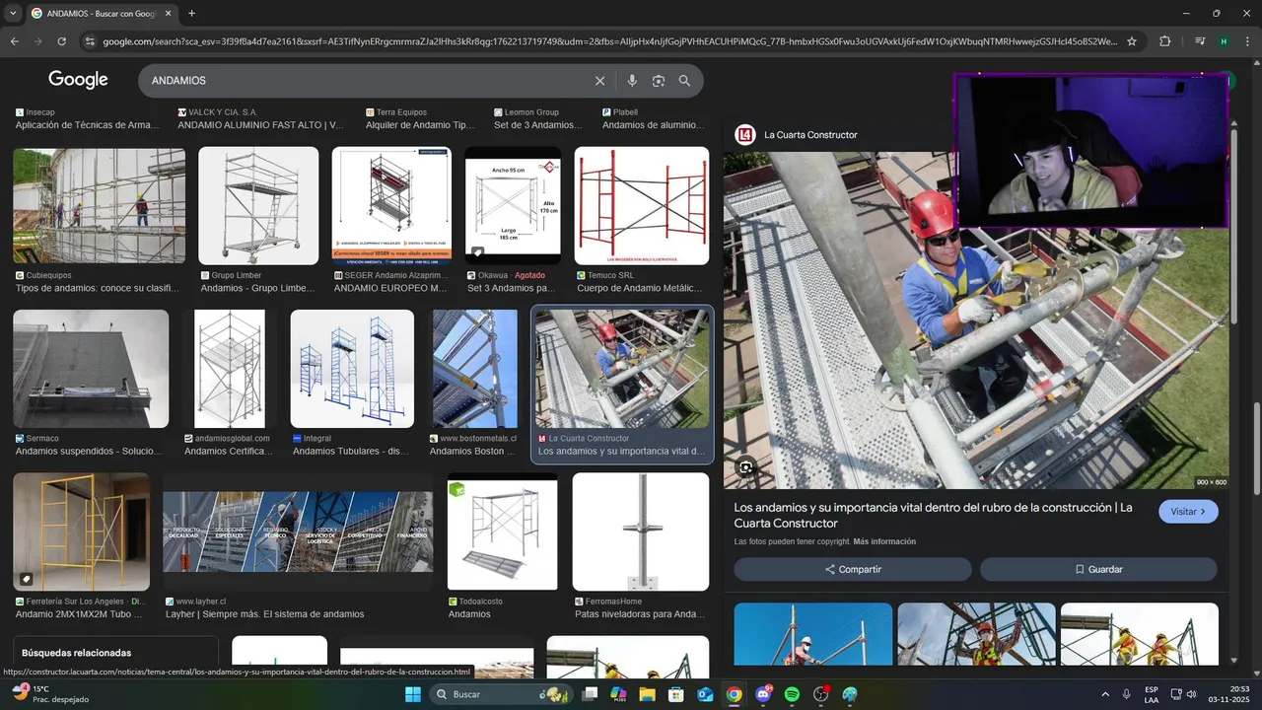Open the Grupo Limber rolling scaffold image

click(x=258, y=206)
